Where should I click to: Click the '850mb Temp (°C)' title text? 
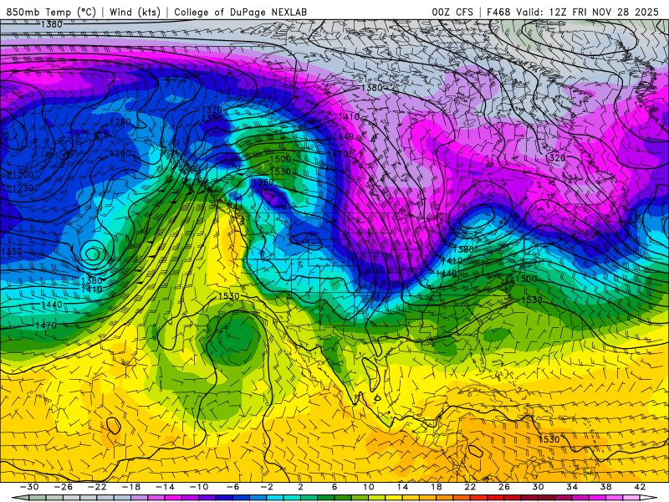51,12
